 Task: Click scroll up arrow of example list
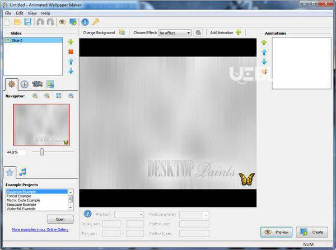(71, 192)
